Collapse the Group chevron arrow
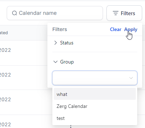The width and height of the screenshot is (145, 128). (56, 62)
